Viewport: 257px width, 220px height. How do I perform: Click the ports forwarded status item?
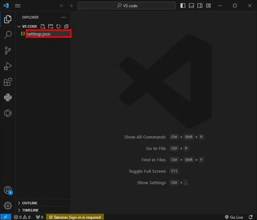click(x=39, y=217)
